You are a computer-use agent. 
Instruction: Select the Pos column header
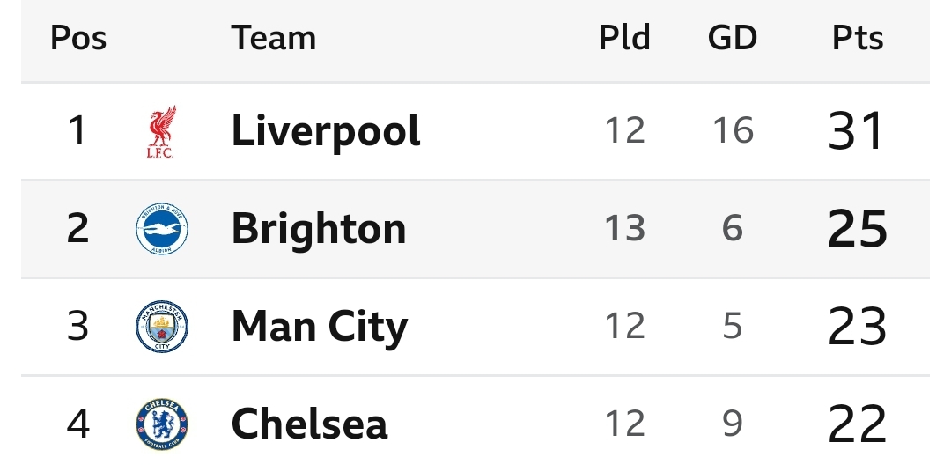(78, 38)
